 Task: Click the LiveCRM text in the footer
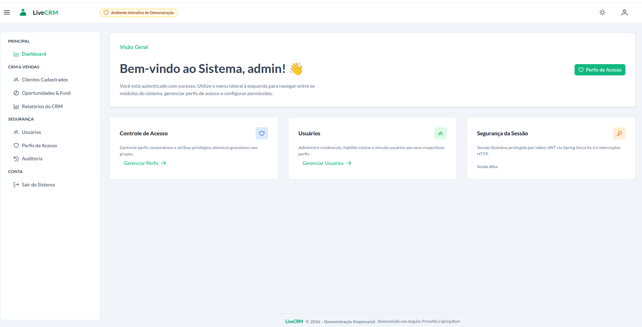294,321
